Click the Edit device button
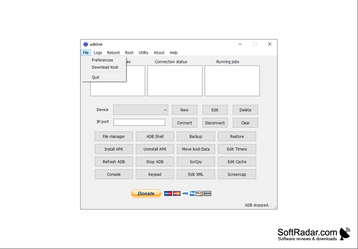Image resolution: width=358 pixels, height=249 pixels. click(x=215, y=110)
